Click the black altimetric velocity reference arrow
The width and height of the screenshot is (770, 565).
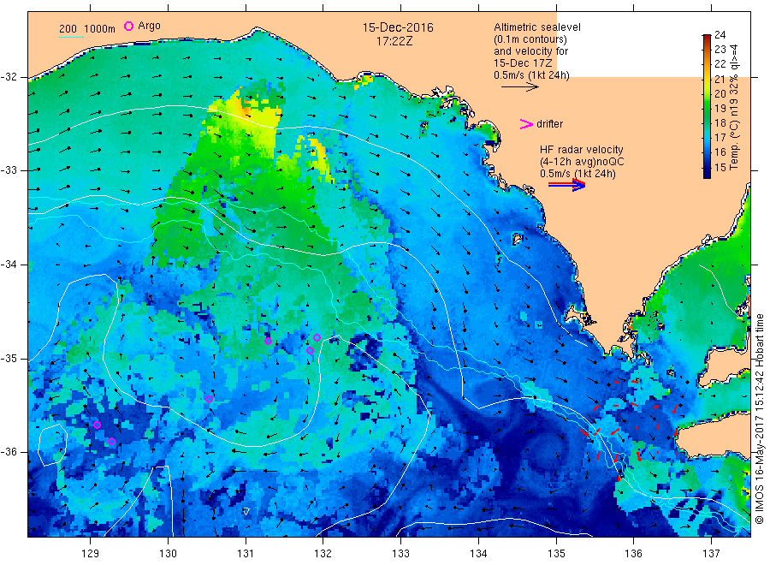(520, 87)
